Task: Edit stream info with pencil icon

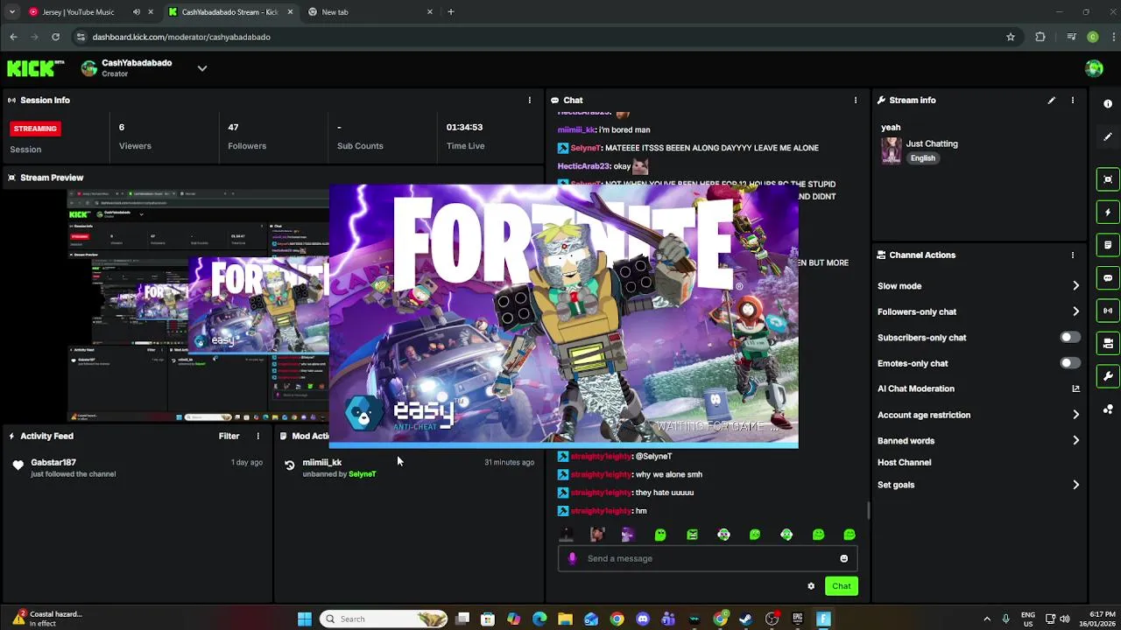Action: pos(1051,100)
